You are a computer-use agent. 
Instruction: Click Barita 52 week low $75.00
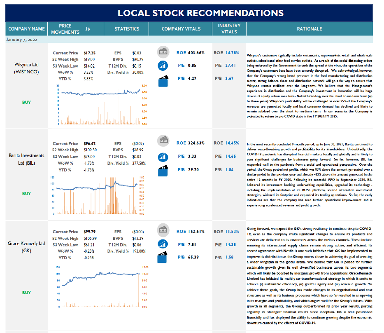tap(89, 157)
